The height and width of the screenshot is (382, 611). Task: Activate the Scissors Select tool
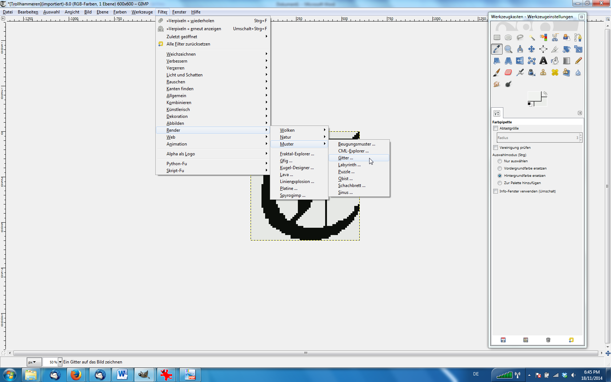(555, 37)
